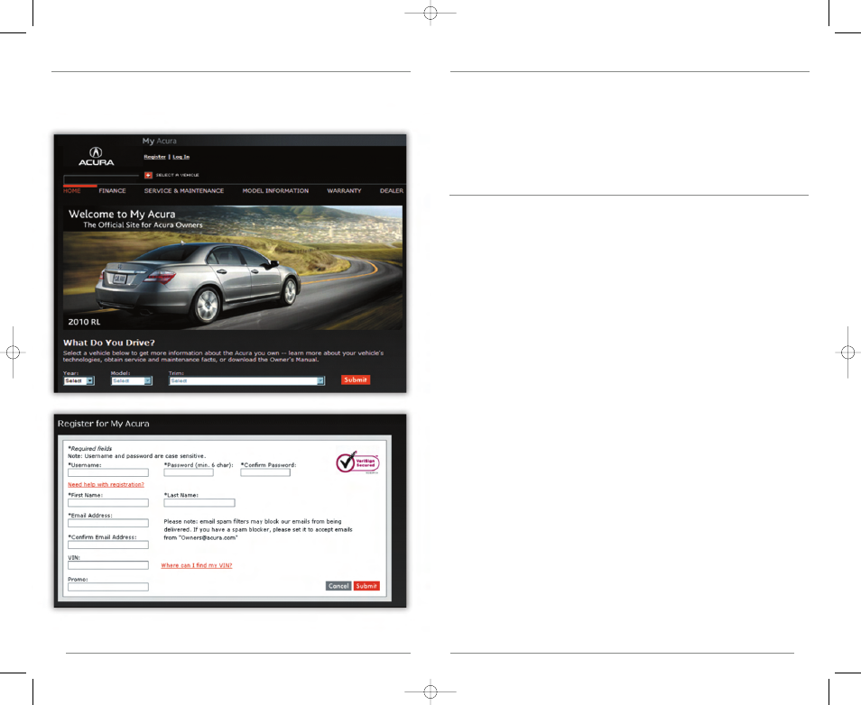861x705 pixels.
Task: Click Cancel in the registration form
Action: click(338, 586)
